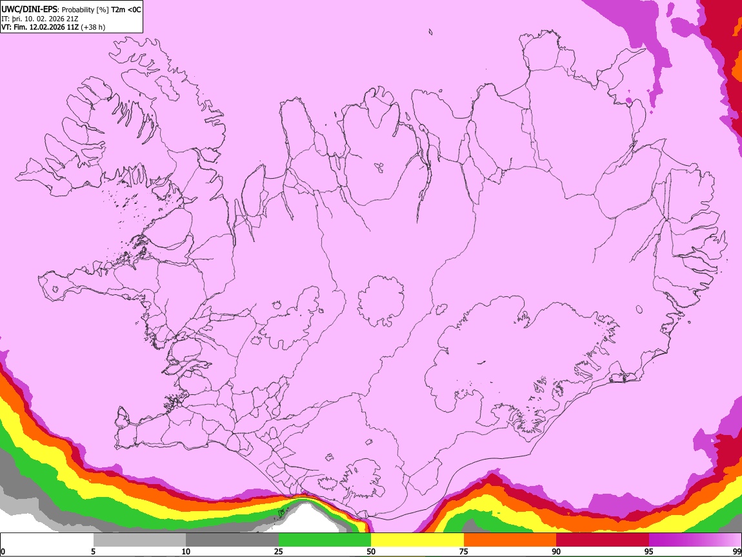
Task: Click the legend value '25'
Action: [279, 551]
